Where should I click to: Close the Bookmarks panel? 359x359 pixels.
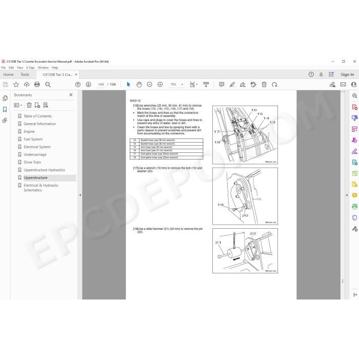coord(71,95)
